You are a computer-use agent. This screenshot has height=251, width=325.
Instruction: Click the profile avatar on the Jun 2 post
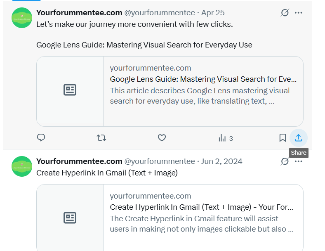tap(22, 166)
